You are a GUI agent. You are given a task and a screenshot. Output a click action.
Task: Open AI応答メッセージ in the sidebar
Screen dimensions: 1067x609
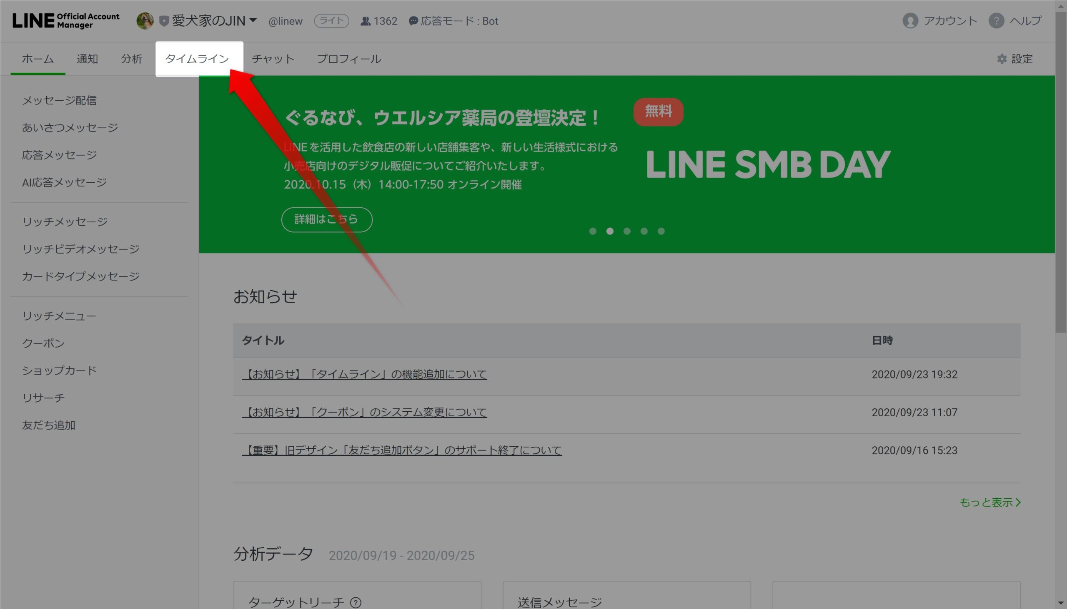pos(64,182)
